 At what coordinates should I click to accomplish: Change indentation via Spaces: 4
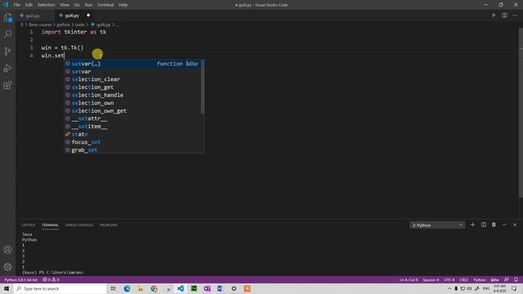tap(431, 279)
